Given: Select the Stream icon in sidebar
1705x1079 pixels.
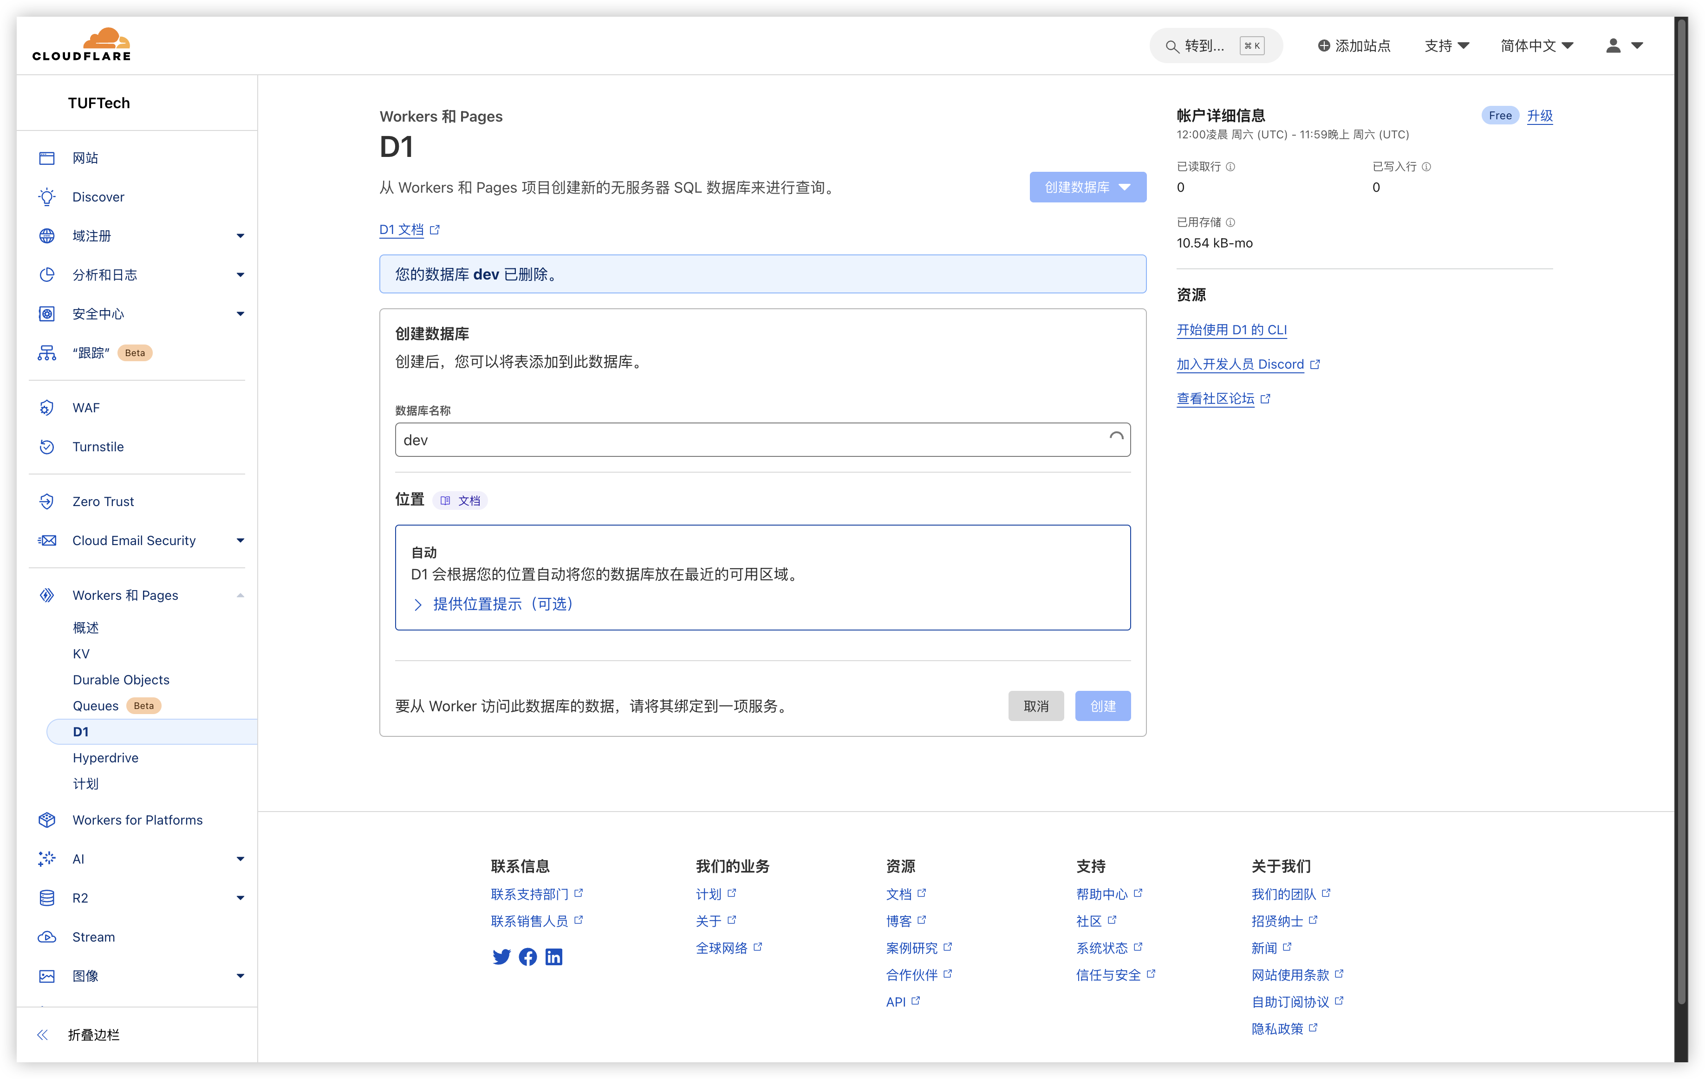Looking at the screenshot, I should tap(47, 936).
